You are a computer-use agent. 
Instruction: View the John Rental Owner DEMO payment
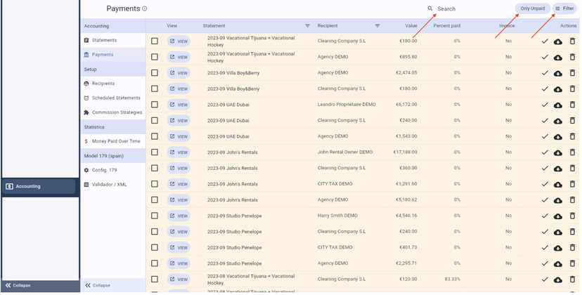pos(179,152)
